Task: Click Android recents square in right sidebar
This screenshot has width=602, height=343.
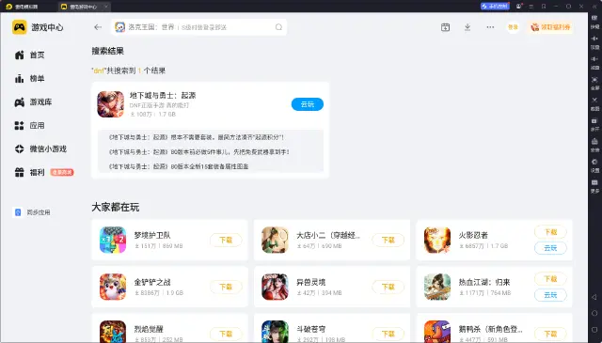Action: coord(594,330)
